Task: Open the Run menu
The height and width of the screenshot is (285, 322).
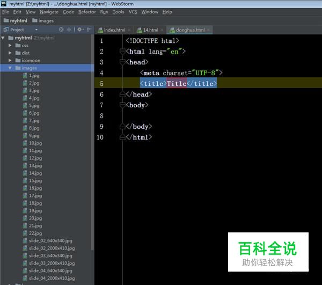Action: [104, 12]
